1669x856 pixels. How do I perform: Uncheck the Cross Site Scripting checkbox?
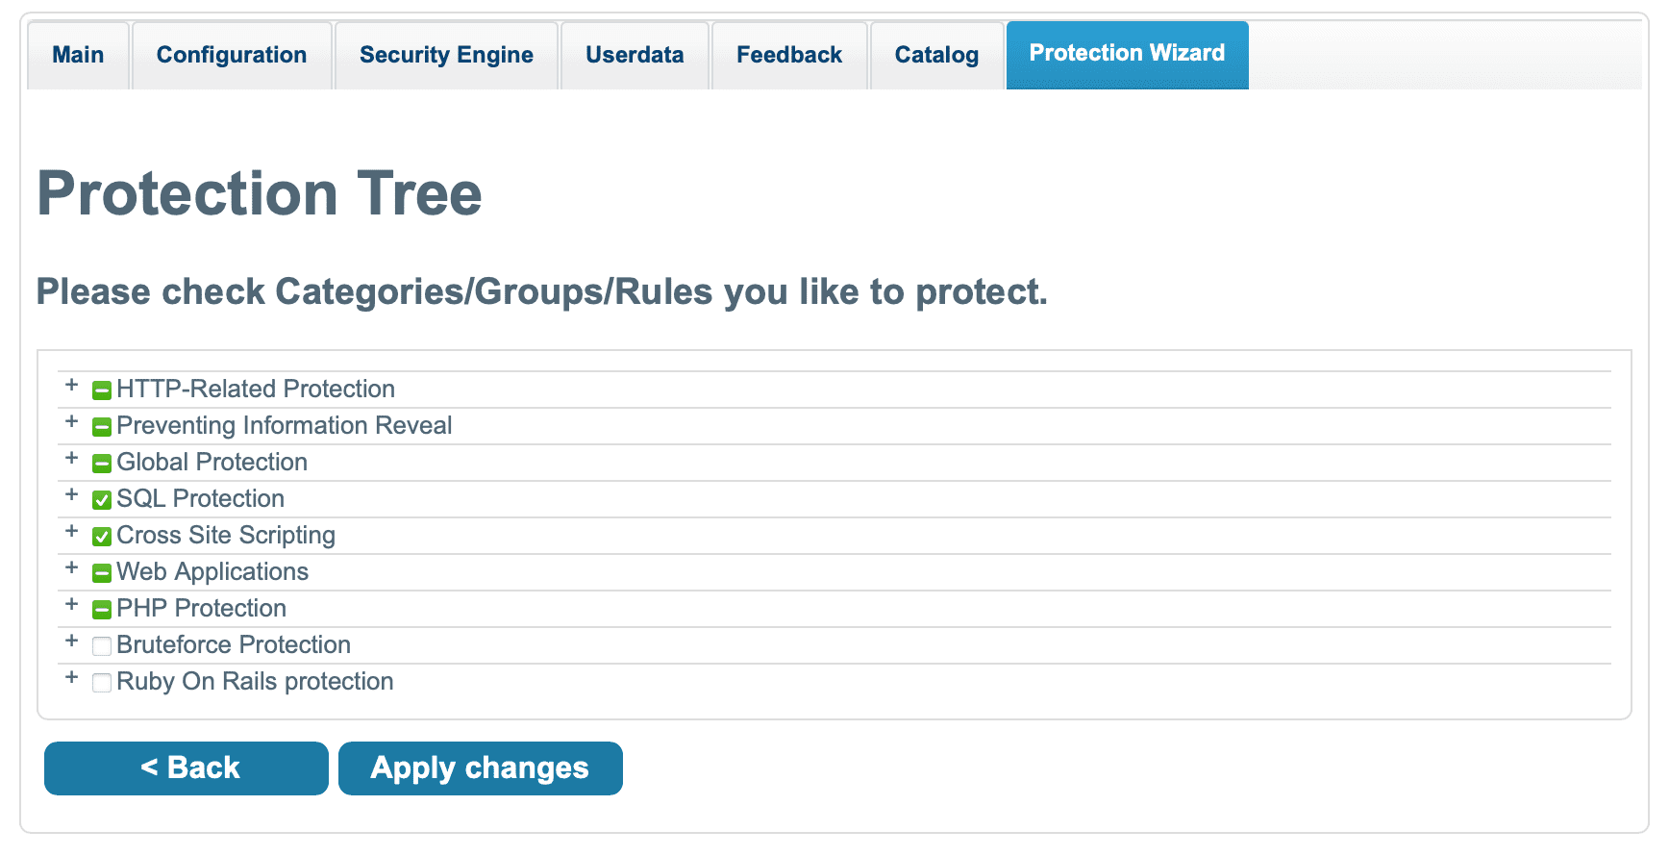click(101, 537)
